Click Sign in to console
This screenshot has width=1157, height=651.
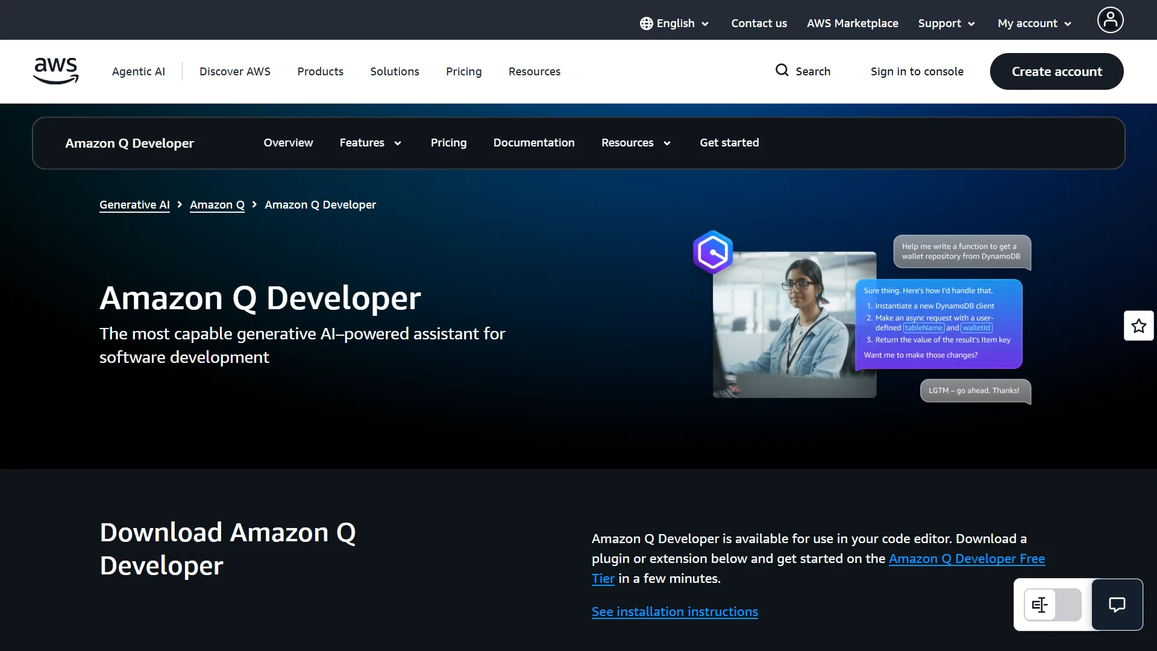[917, 71]
